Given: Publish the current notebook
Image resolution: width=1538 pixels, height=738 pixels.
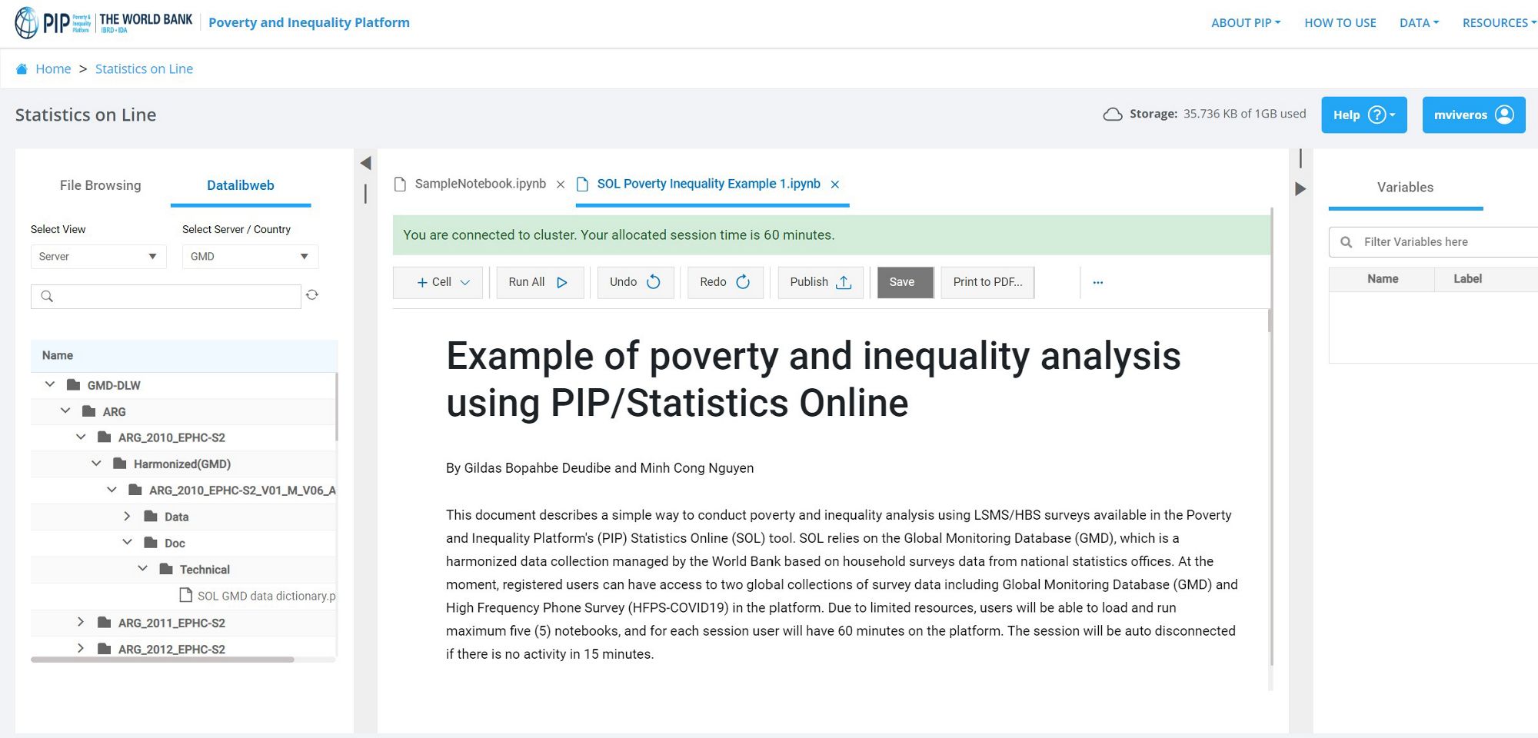Looking at the screenshot, I should [818, 282].
